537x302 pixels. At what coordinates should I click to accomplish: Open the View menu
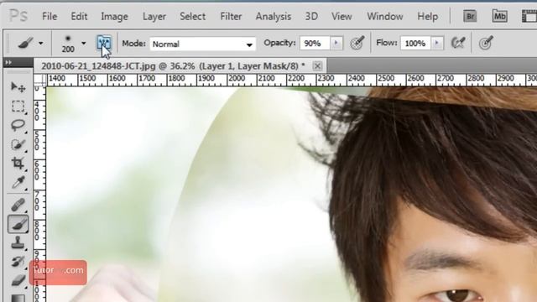(341, 17)
